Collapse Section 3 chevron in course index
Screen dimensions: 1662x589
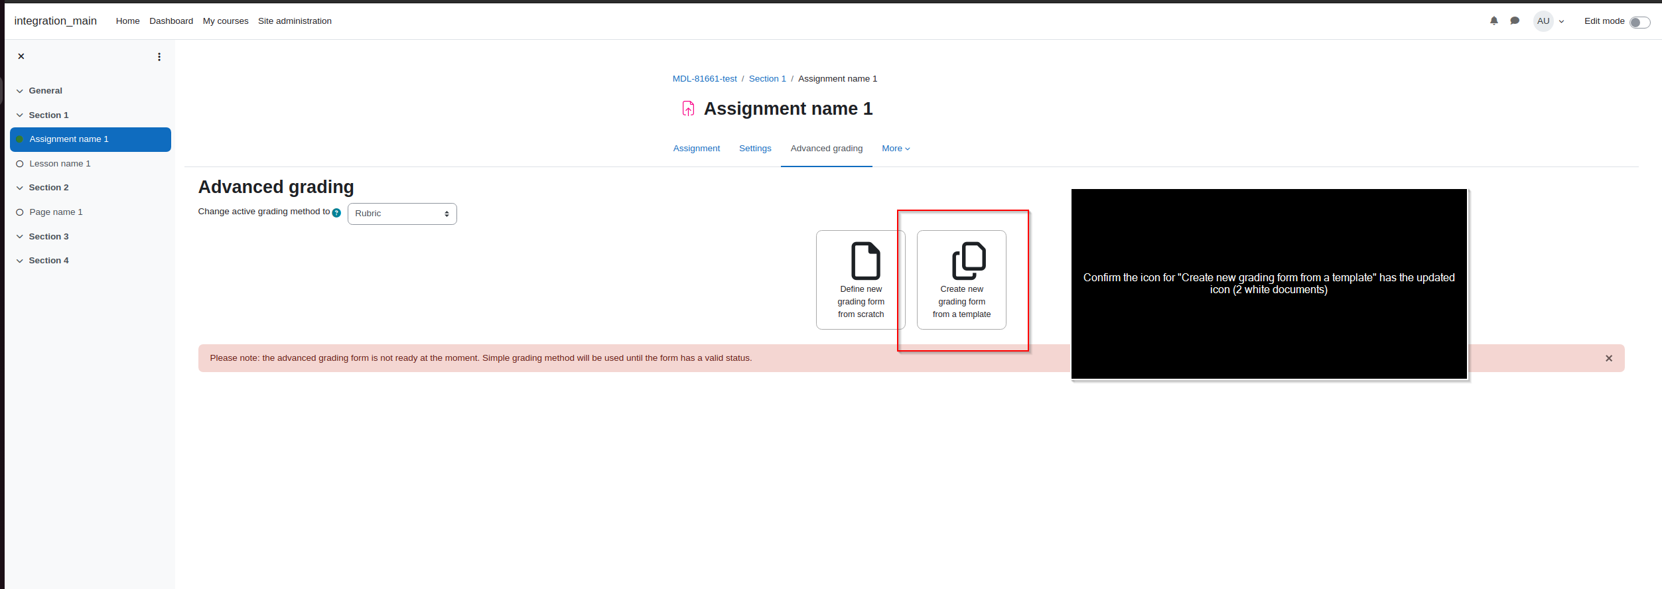pos(20,237)
